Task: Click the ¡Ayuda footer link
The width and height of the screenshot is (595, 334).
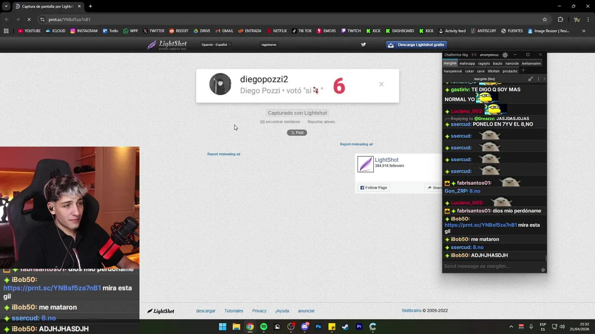Action: click(x=282, y=311)
